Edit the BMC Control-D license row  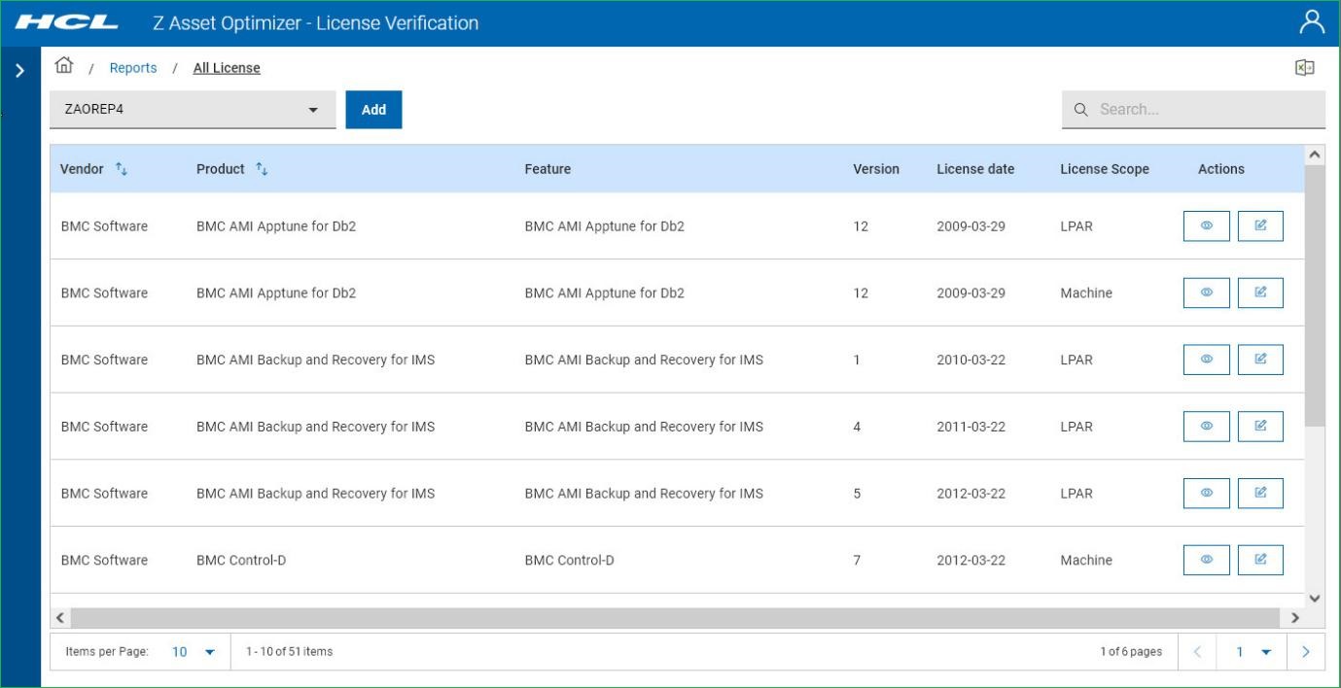pos(1260,560)
